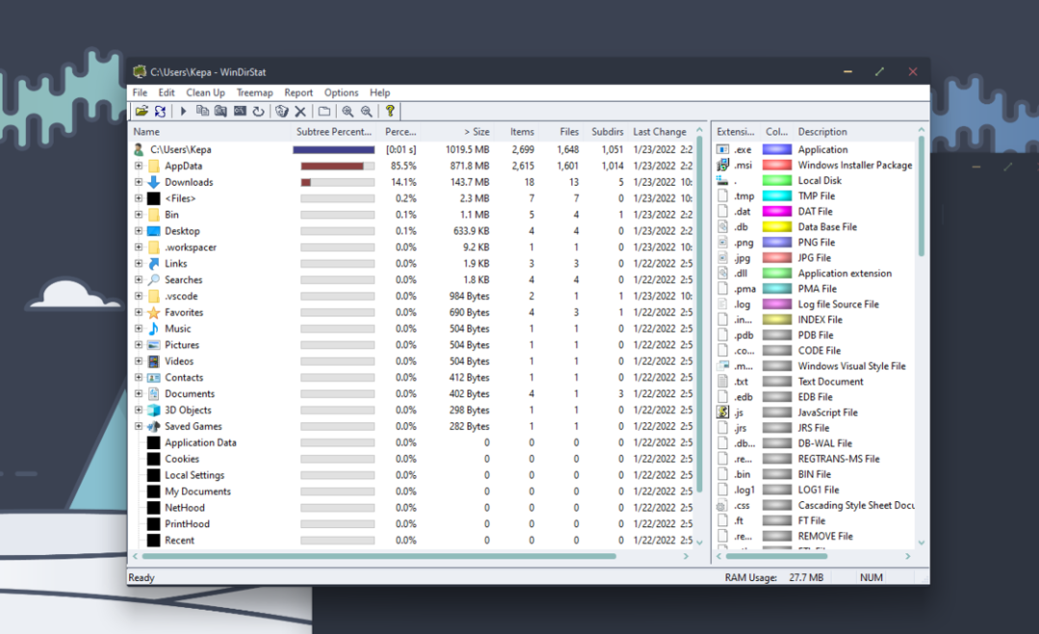Viewport: 1039px width, 634px height.
Task: Open the Clean Up menu
Action: pyautogui.click(x=205, y=93)
